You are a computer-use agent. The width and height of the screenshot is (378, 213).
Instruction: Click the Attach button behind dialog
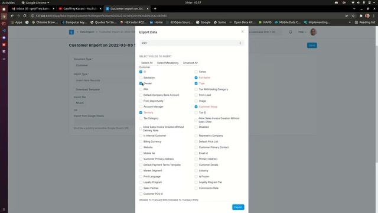(80, 103)
